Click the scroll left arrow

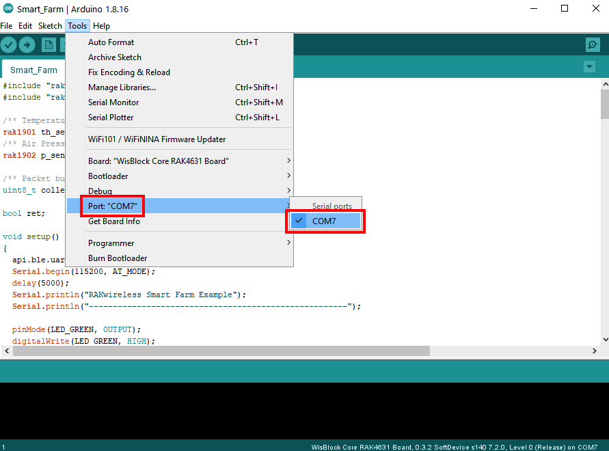[x=7, y=351]
